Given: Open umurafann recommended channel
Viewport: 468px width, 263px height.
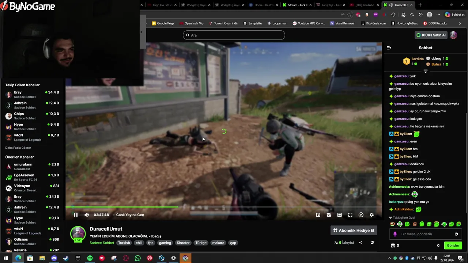Looking at the screenshot, I should point(32,166).
